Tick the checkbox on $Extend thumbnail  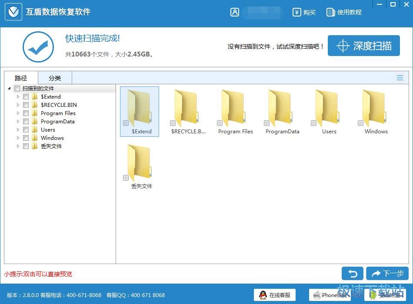pyautogui.click(x=126, y=123)
